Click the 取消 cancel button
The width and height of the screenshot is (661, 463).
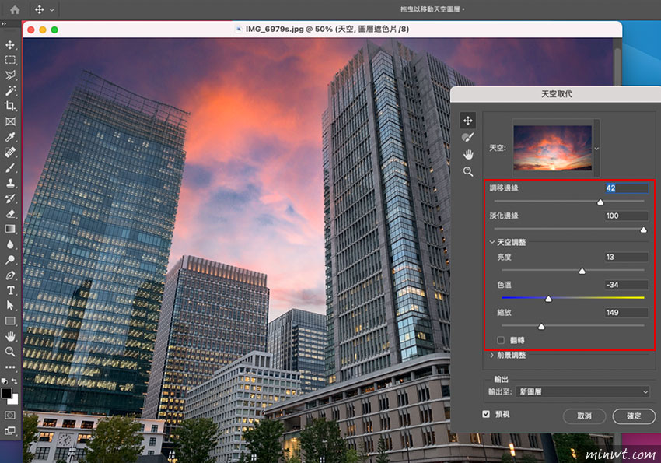click(x=584, y=416)
